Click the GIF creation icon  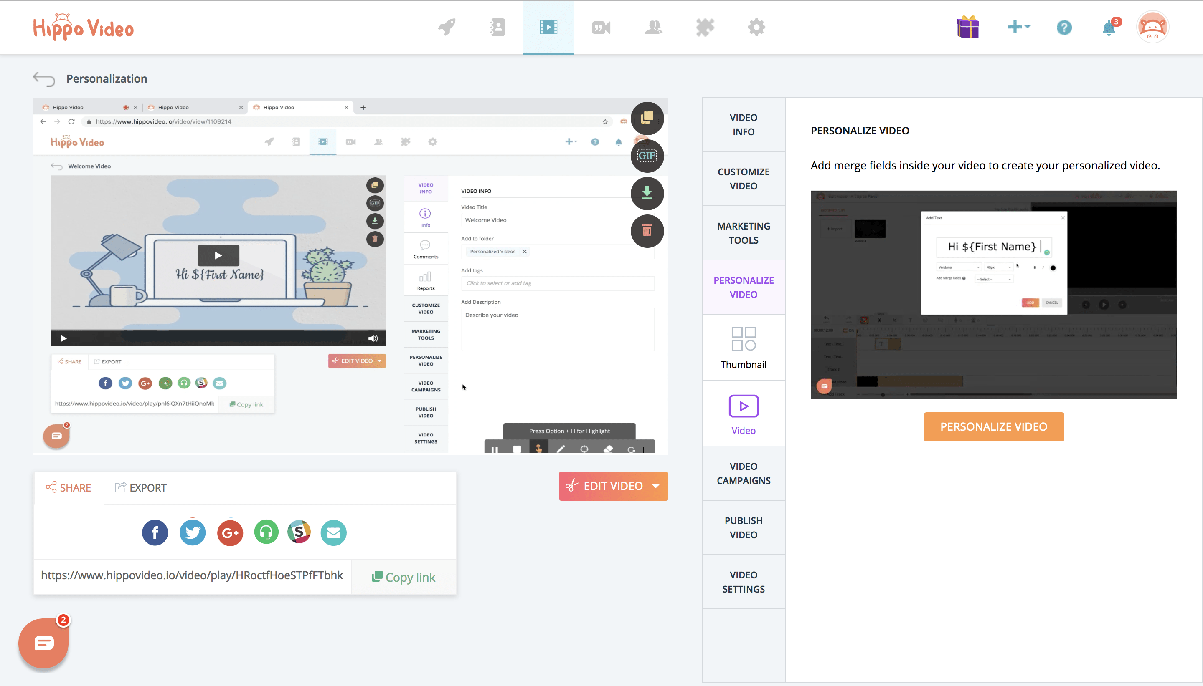click(647, 155)
